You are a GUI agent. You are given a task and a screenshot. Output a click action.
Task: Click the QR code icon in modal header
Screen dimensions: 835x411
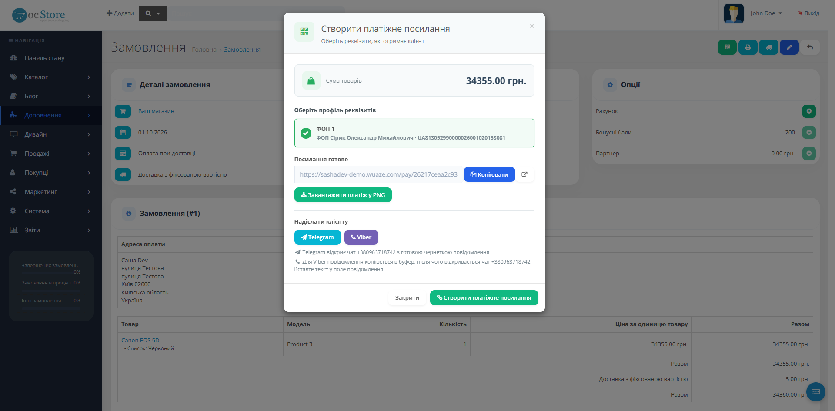pos(304,32)
